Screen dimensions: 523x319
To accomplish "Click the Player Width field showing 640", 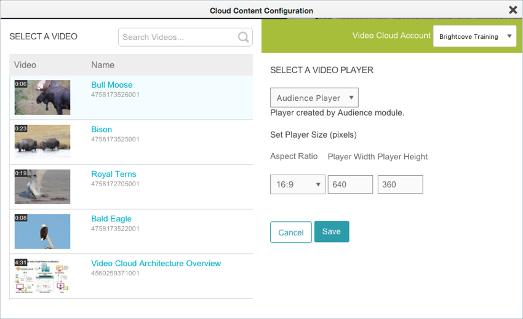I will tap(350, 184).
